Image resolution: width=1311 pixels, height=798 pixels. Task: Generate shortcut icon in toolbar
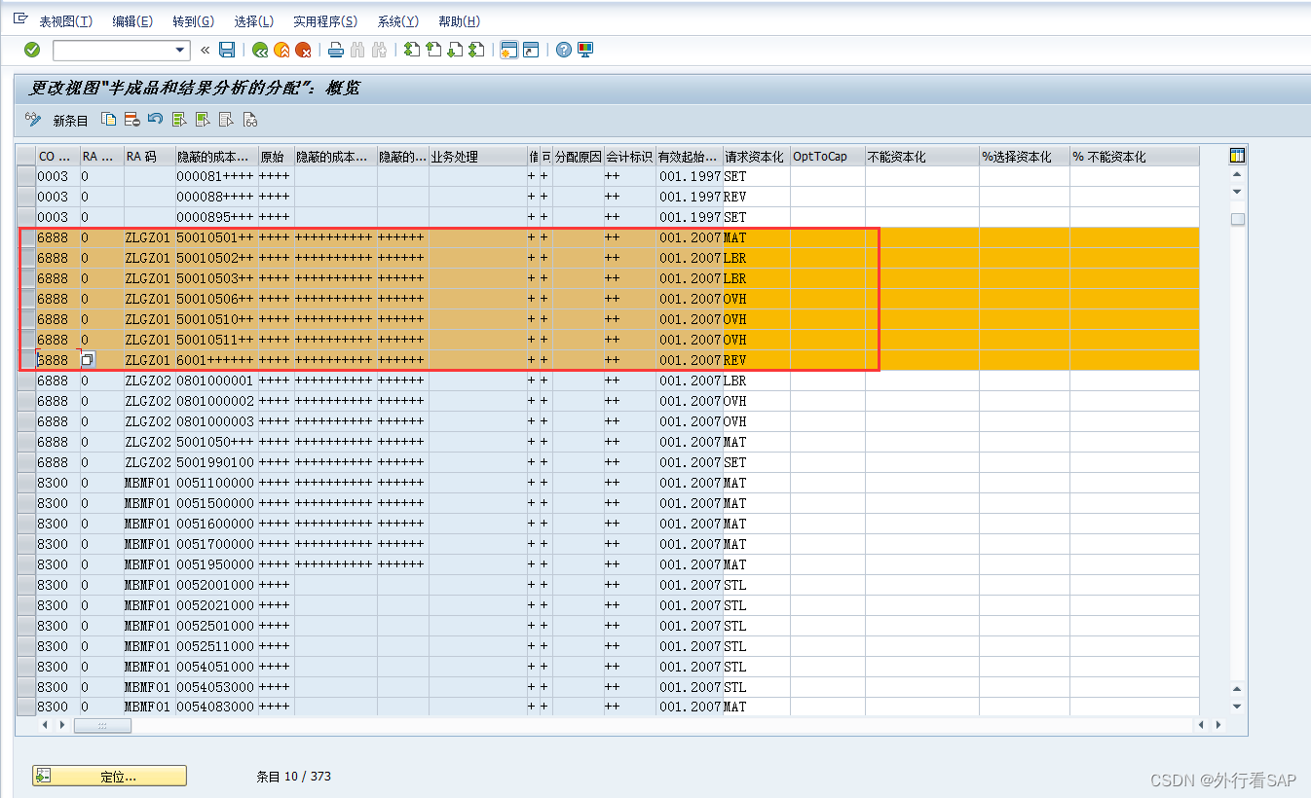pos(531,50)
